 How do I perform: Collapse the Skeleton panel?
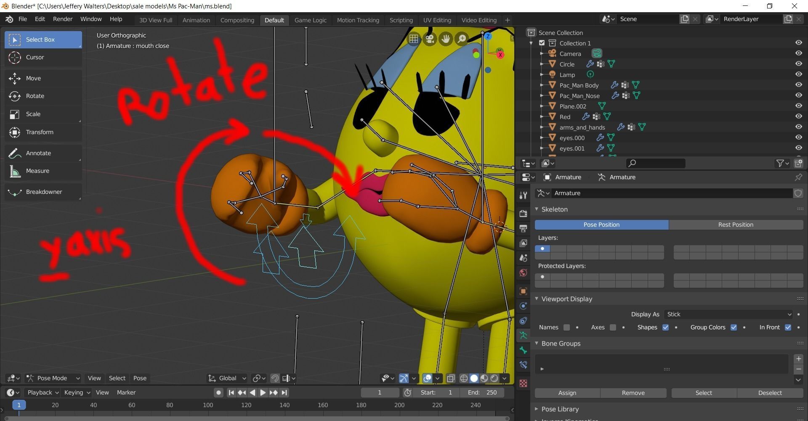pyautogui.click(x=537, y=209)
